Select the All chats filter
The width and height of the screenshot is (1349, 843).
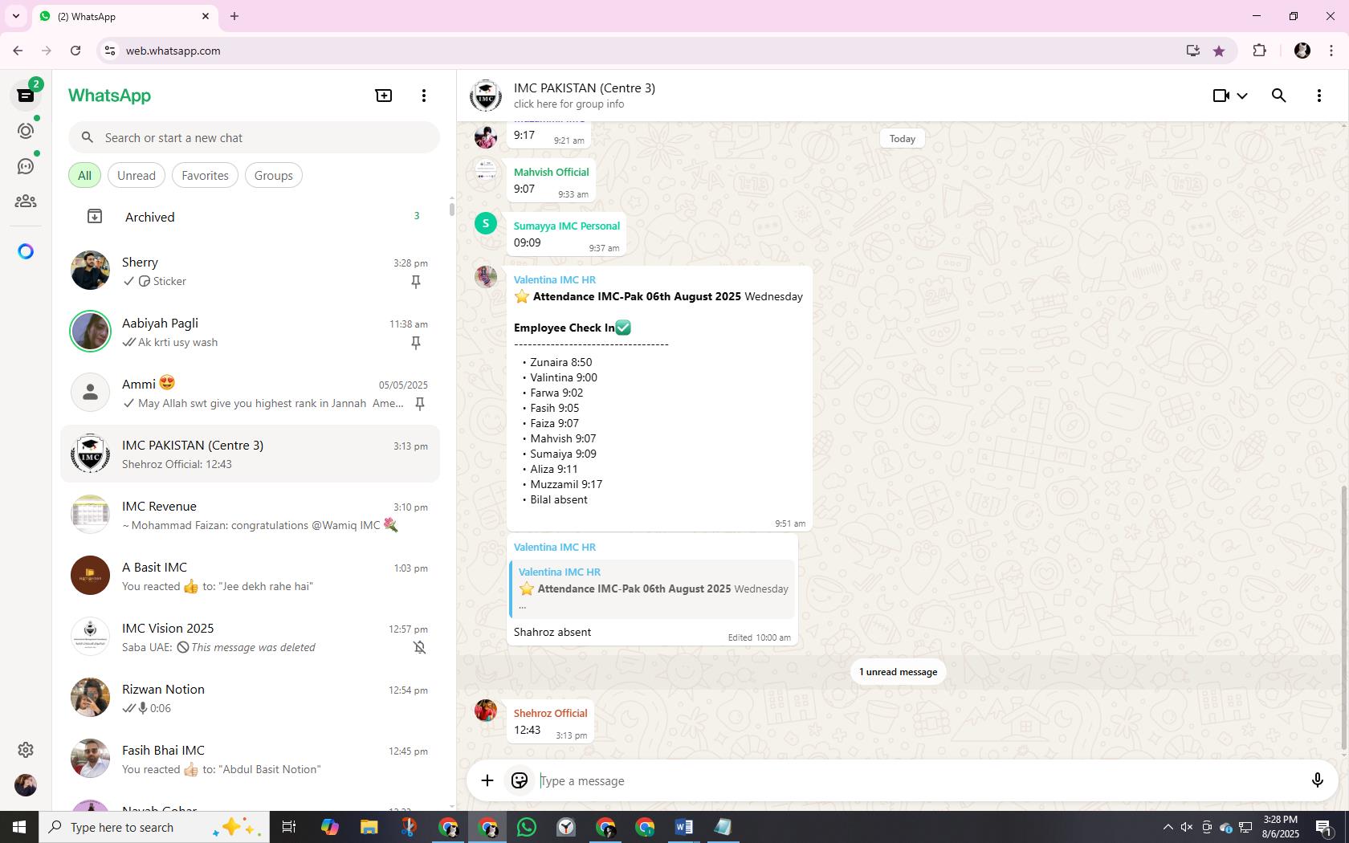coord(84,175)
